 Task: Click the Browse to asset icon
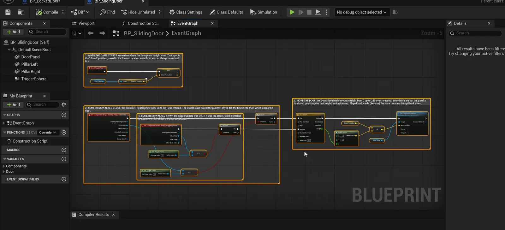(x=21, y=12)
